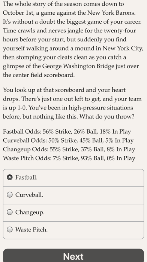Click the "Changeup." option label text
This screenshot has width=147, height=262.
30,212
